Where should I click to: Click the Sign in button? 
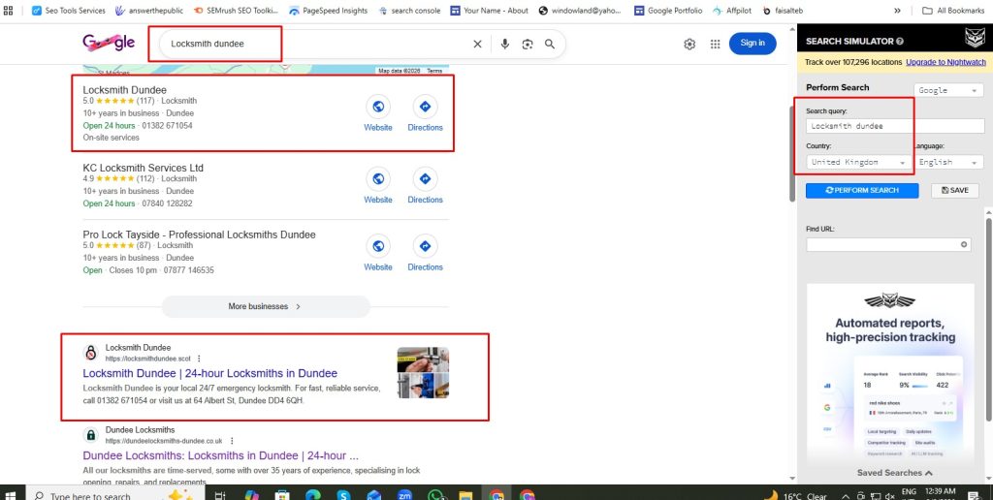[753, 43]
